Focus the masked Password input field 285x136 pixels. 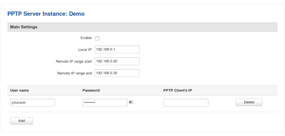[x=105, y=103]
